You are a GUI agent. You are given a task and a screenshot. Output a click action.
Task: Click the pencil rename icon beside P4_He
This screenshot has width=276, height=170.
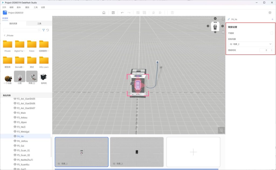[x=229, y=19]
